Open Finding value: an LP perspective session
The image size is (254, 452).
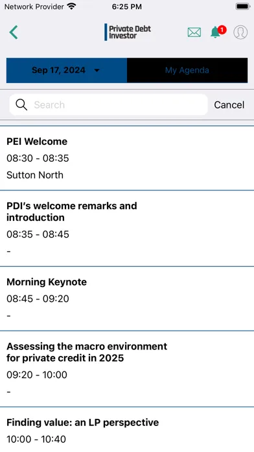pyautogui.click(x=127, y=430)
